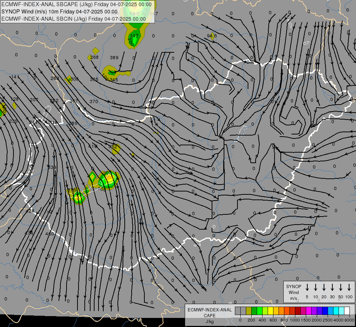
Task: Click the 5 m/s wind arrow in legend
Action: click(307, 287)
